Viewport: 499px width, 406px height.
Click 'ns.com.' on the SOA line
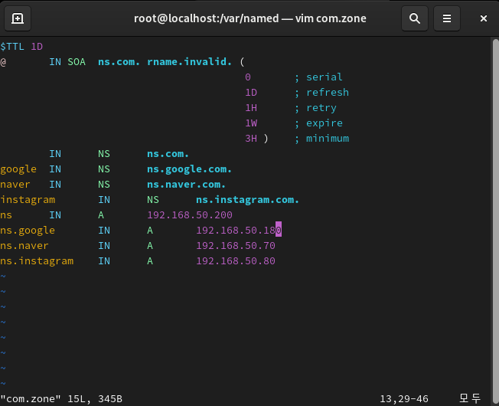119,62
